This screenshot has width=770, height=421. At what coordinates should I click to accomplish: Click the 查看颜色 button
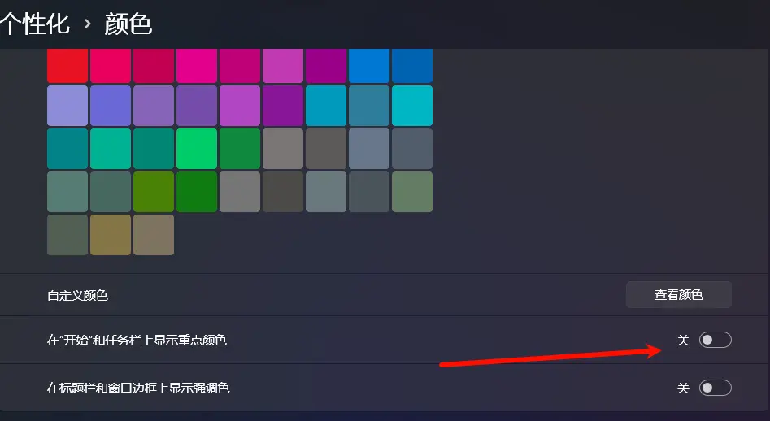click(x=679, y=294)
